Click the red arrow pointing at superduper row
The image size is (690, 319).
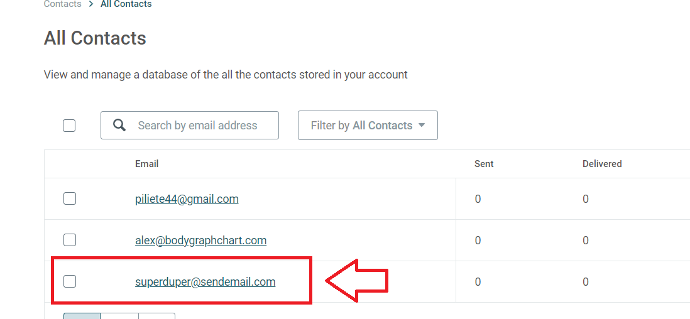click(357, 280)
